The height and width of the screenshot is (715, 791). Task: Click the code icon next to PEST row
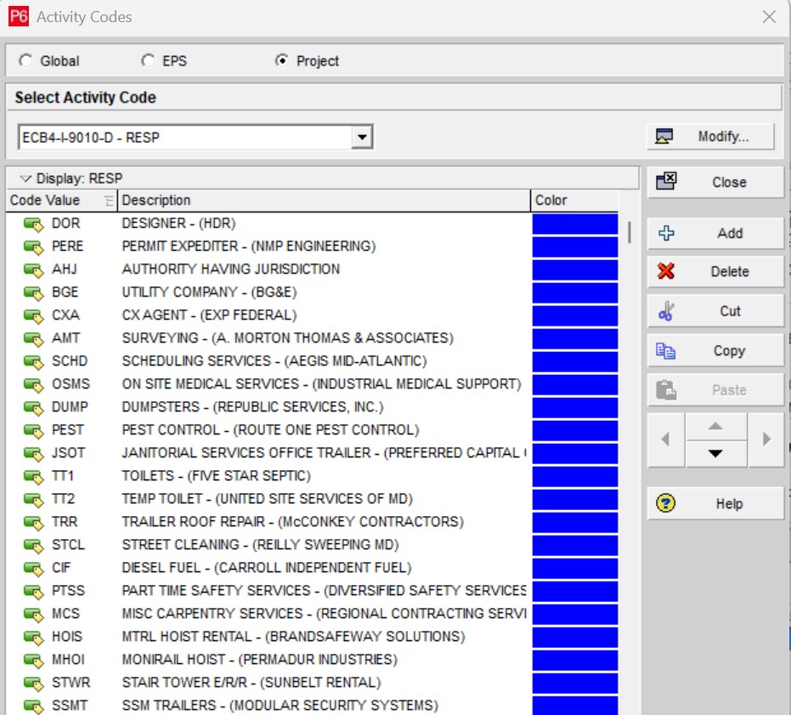(33, 430)
